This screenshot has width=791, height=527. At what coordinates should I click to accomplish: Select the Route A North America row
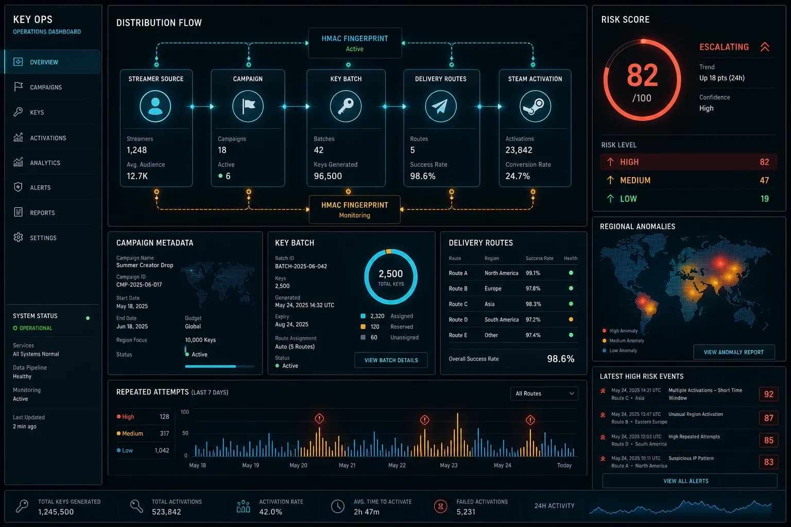point(513,273)
